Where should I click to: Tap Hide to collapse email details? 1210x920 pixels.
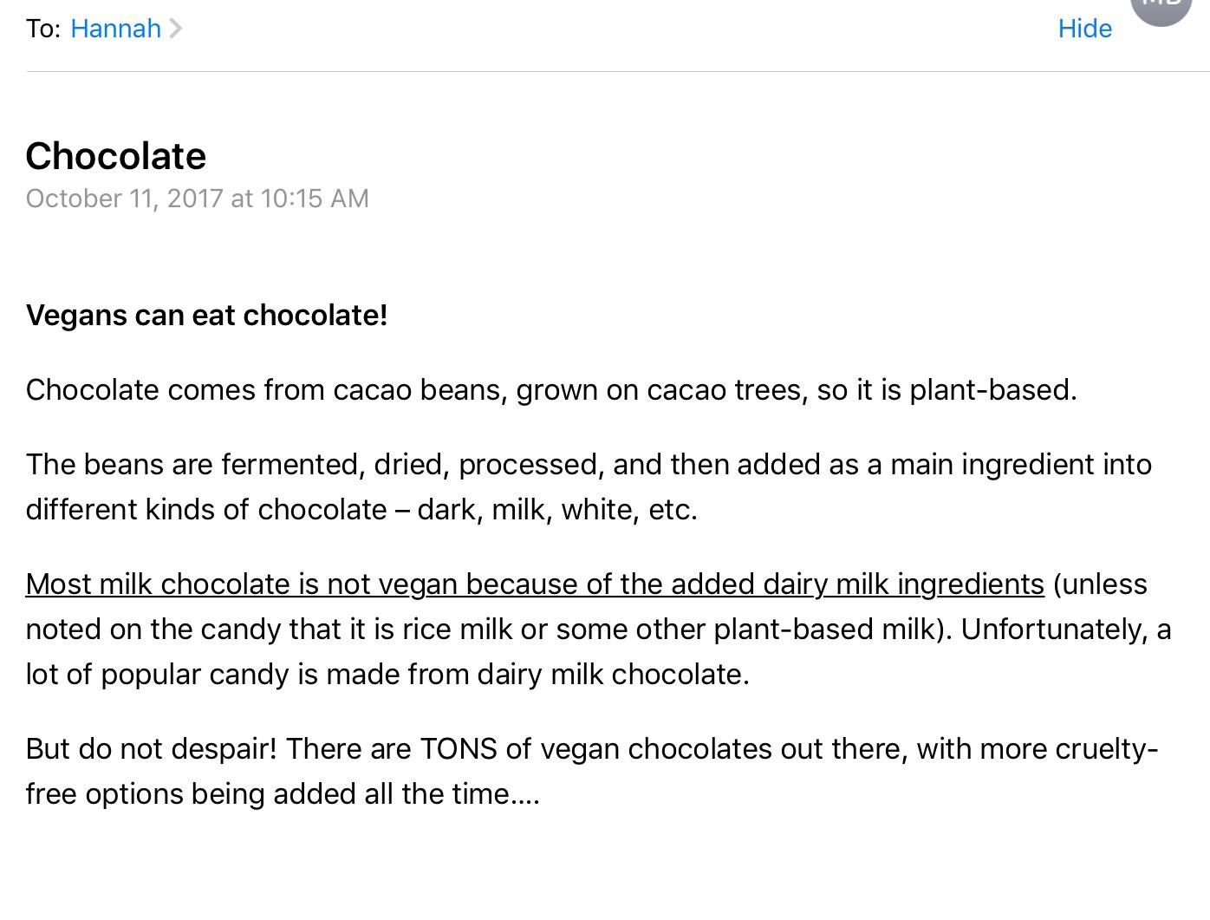point(1084,28)
